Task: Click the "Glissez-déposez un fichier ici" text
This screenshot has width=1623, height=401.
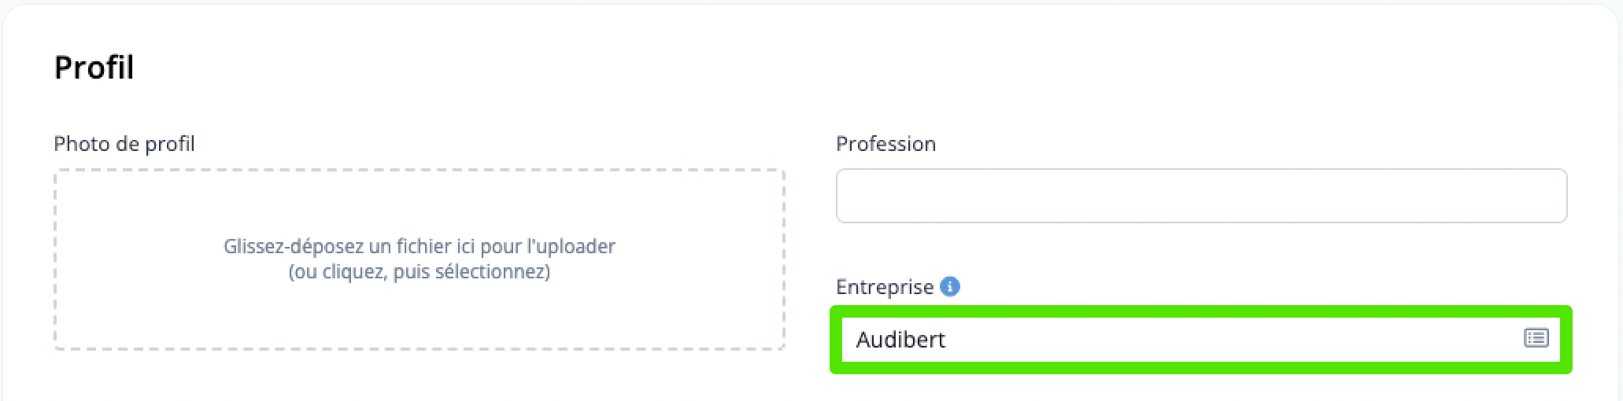Action: pos(349,246)
